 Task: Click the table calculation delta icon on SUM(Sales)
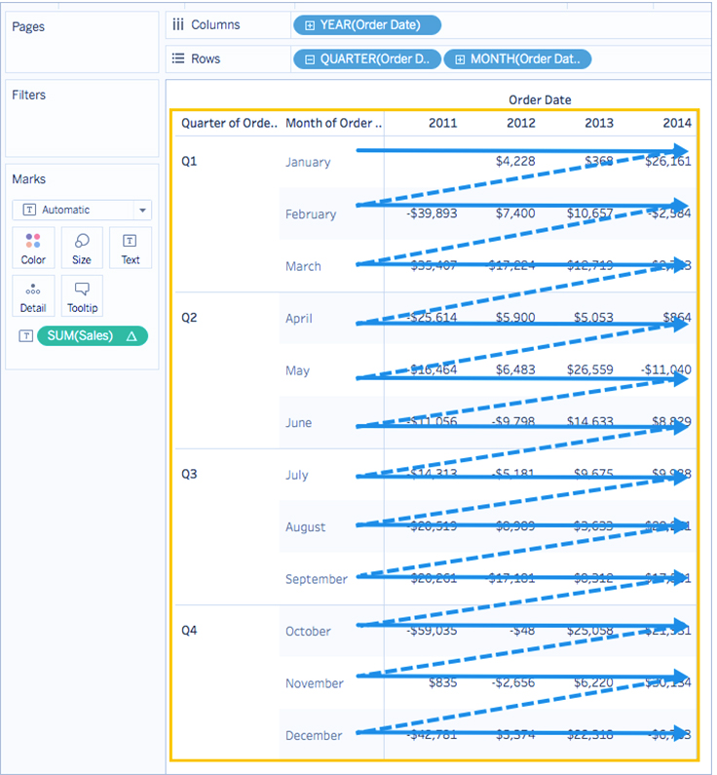pos(132,336)
